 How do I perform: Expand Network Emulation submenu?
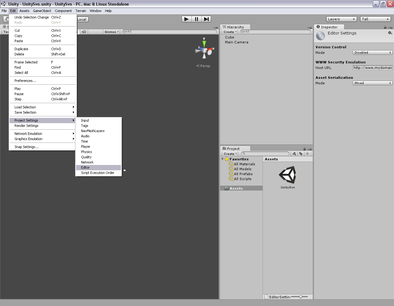coord(42,134)
